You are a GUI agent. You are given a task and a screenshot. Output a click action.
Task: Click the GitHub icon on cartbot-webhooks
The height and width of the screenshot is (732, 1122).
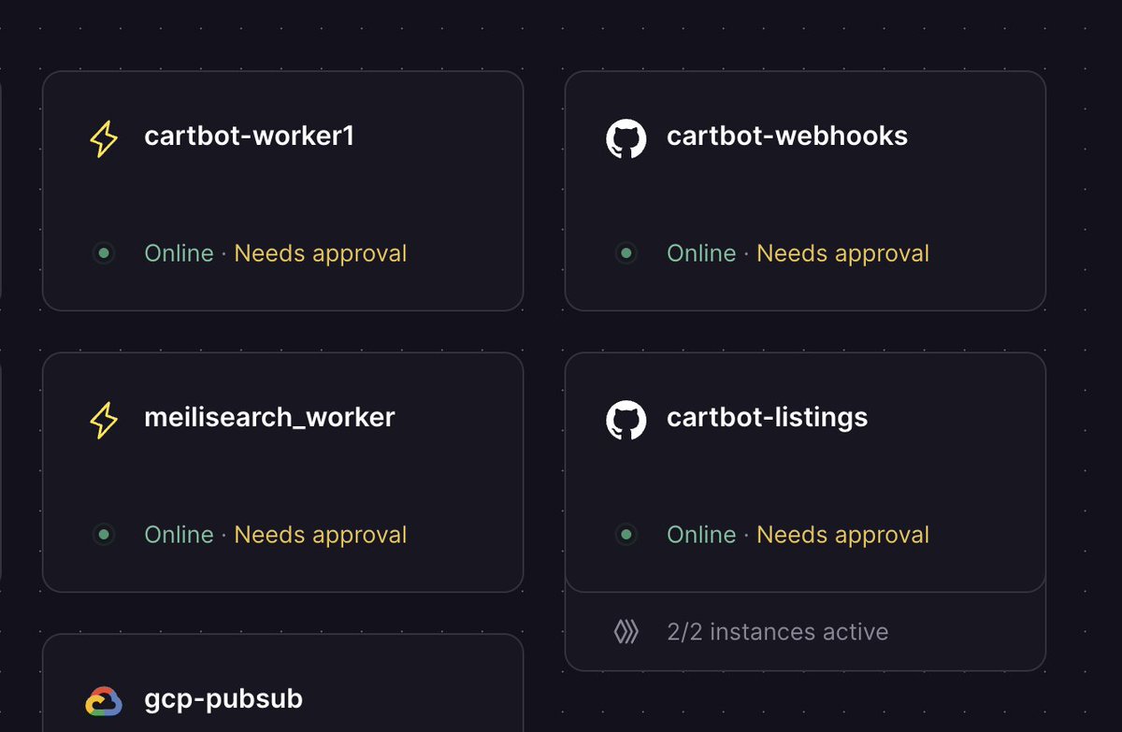(626, 138)
